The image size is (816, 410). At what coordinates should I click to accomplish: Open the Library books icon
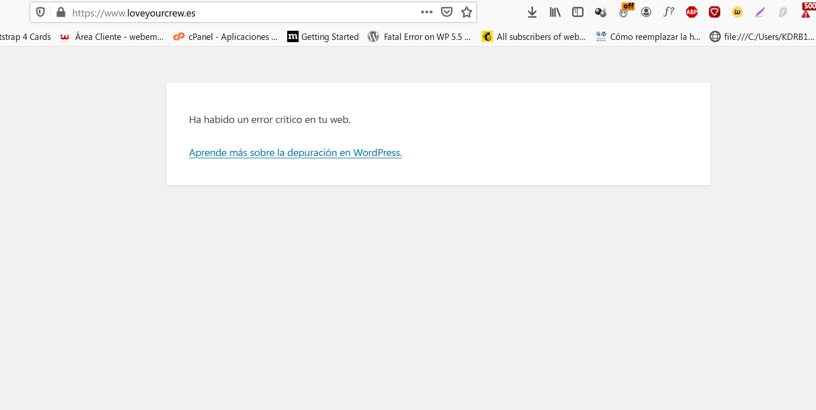coord(555,12)
